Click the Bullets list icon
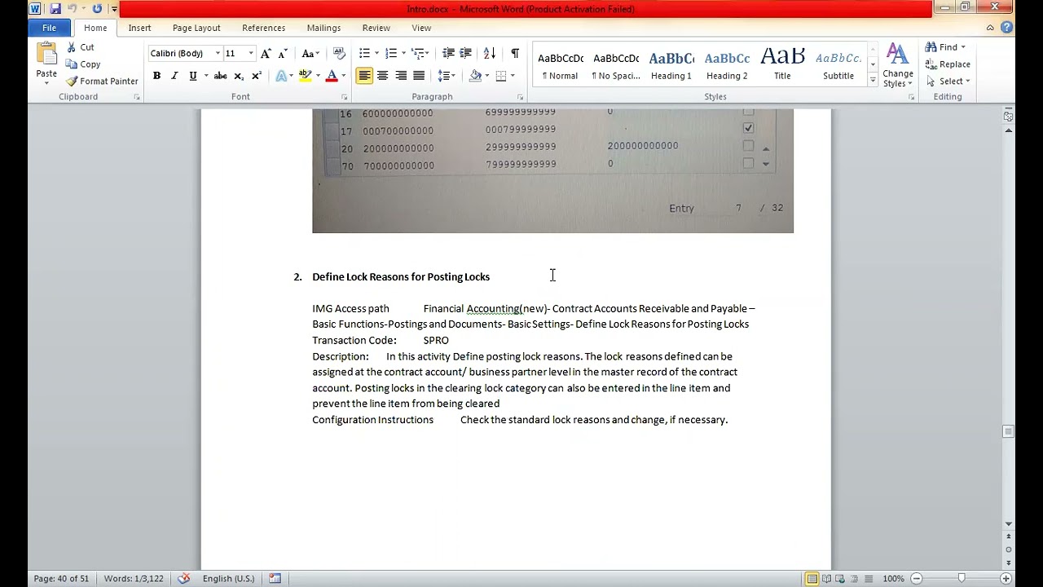The width and height of the screenshot is (1043, 587). pos(364,54)
